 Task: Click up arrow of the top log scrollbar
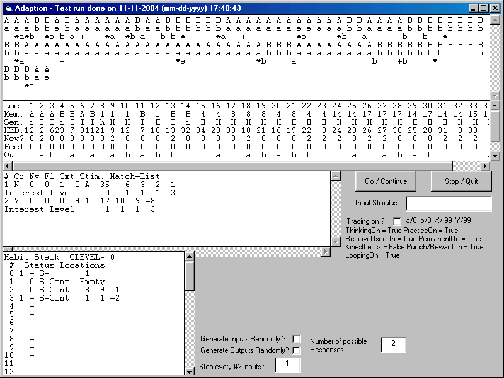tap(495, 20)
